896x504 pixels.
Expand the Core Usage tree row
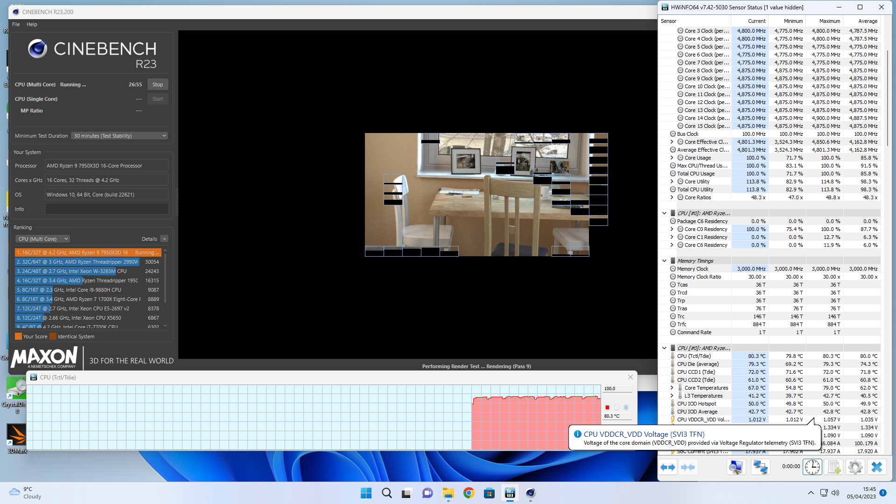[672, 158]
